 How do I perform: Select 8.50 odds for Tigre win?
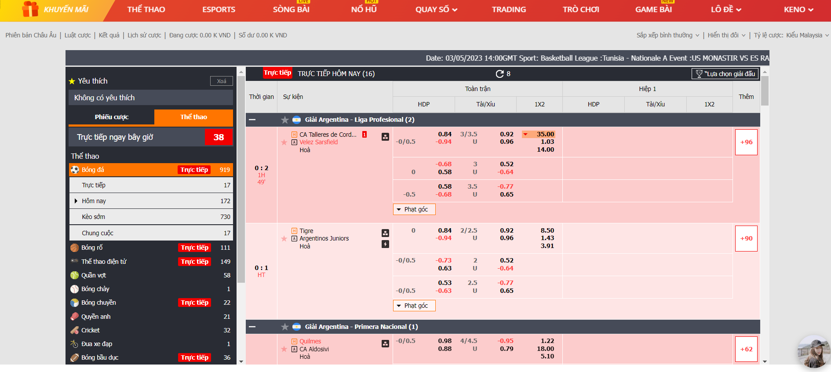pyautogui.click(x=547, y=230)
